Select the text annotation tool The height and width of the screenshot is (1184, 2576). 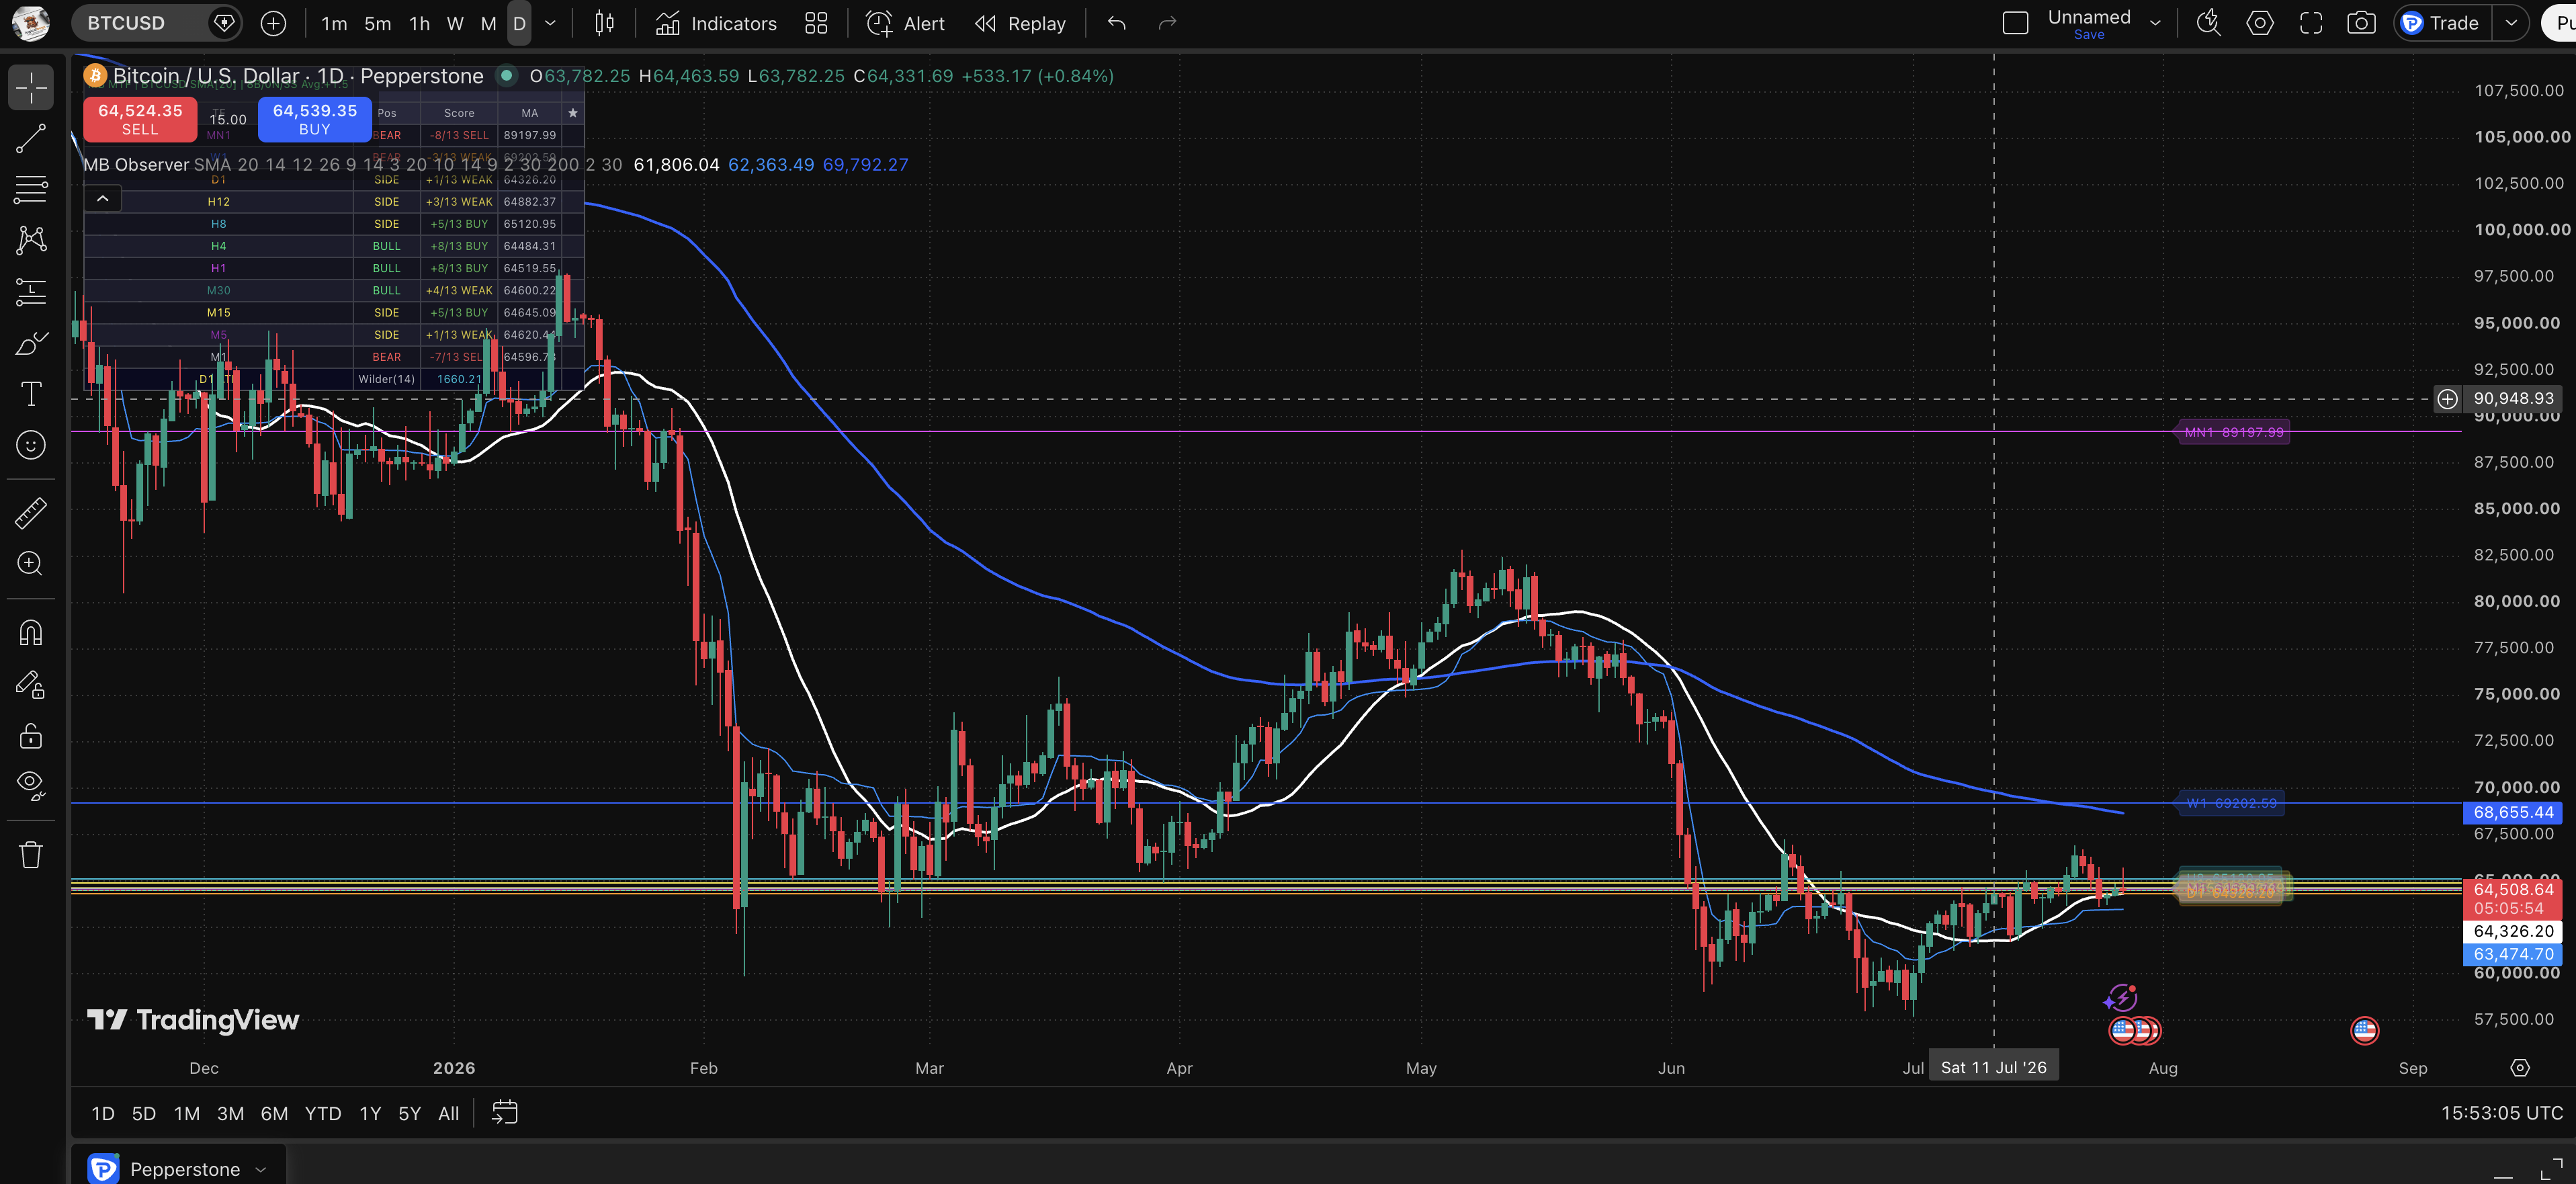point(31,394)
